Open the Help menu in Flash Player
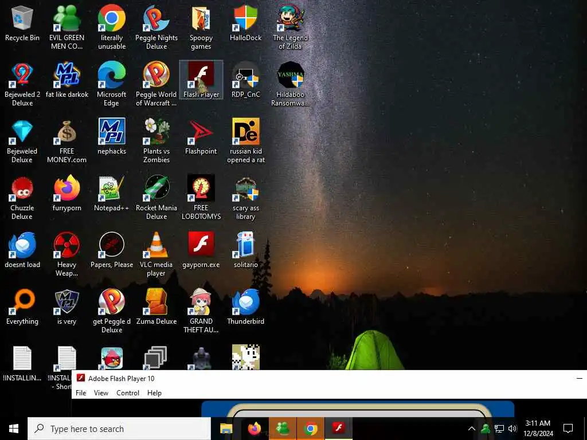The width and height of the screenshot is (587, 440). click(154, 393)
